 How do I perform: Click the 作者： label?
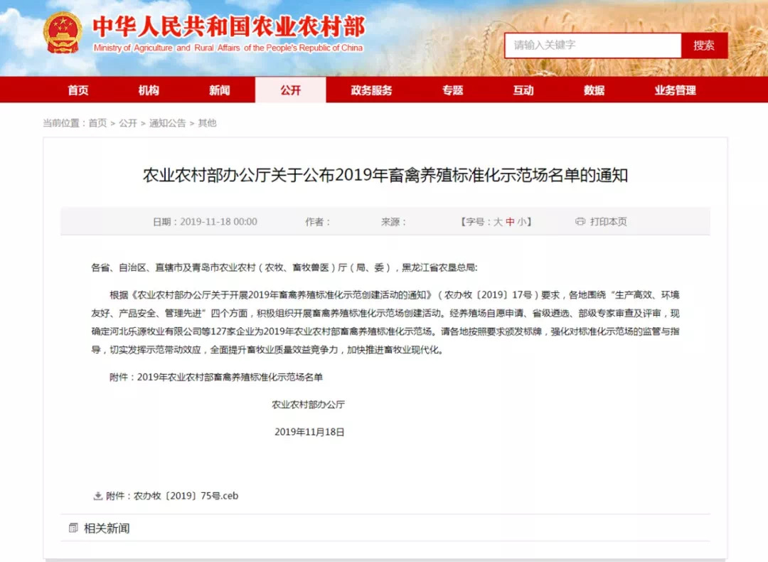click(x=318, y=222)
